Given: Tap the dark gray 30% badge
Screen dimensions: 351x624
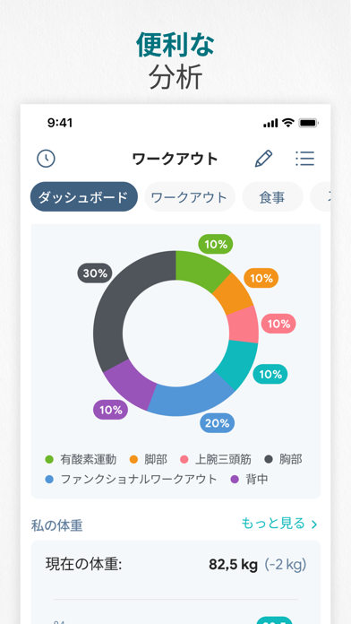Looking at the screenshot, I should click(x=95, y=273).
